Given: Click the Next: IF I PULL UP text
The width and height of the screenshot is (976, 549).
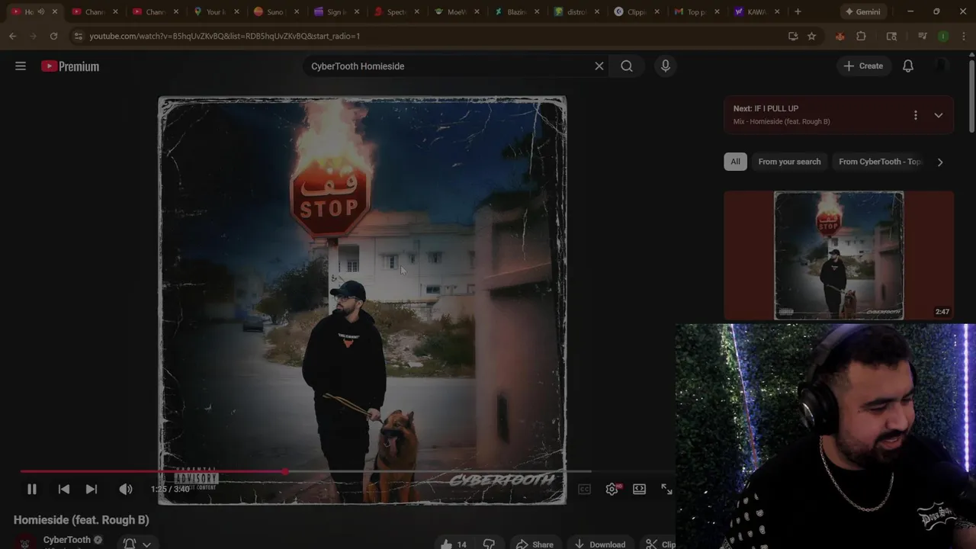Looking at the screenshot, I should 766,108.
